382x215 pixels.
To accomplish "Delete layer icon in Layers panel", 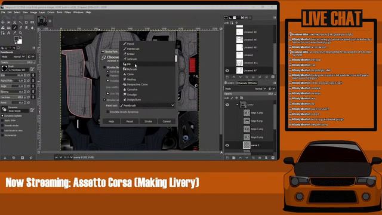I will 273,158.
